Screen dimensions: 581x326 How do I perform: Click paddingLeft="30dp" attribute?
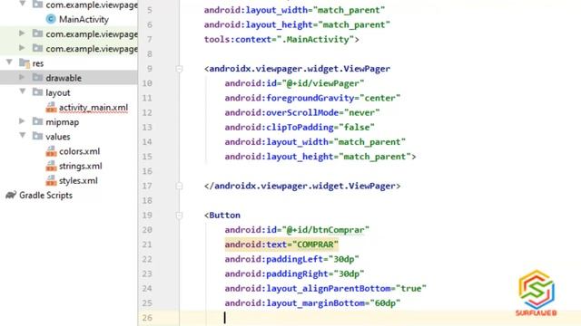click(x=291, y=259)
